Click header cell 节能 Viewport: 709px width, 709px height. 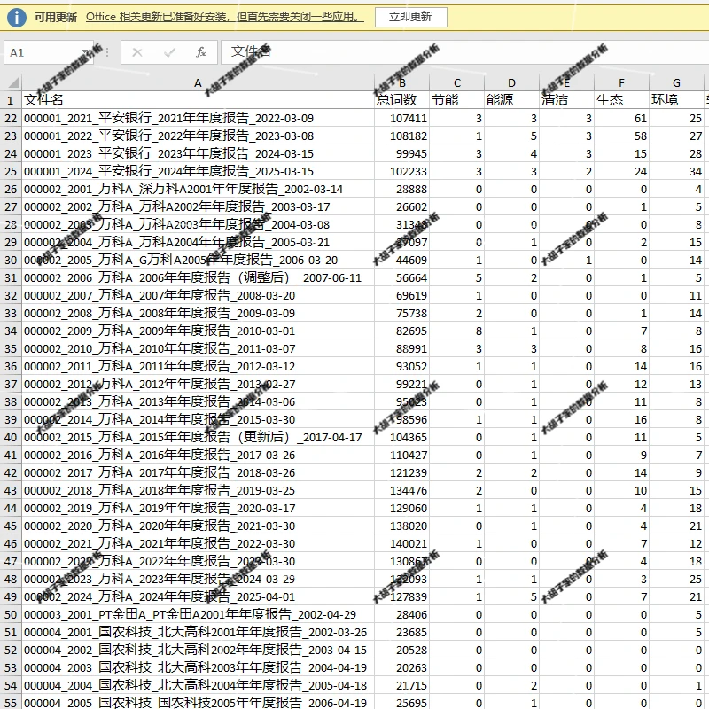tap(456, 100)
